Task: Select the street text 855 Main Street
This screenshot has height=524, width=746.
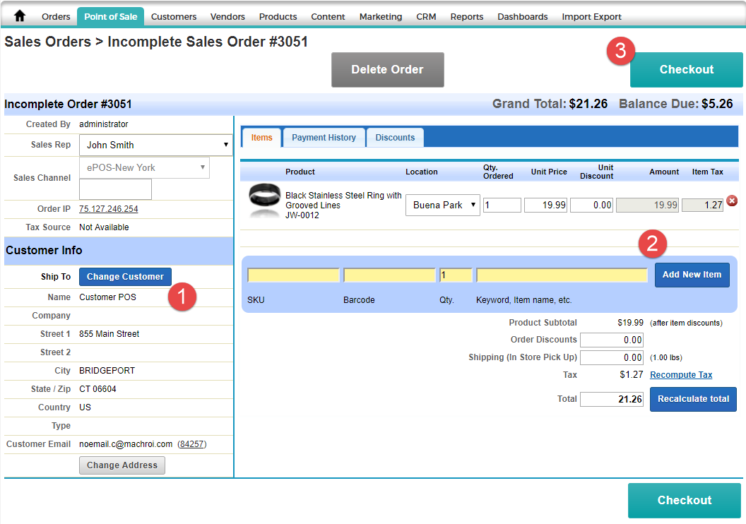Action: coord(109,334)
